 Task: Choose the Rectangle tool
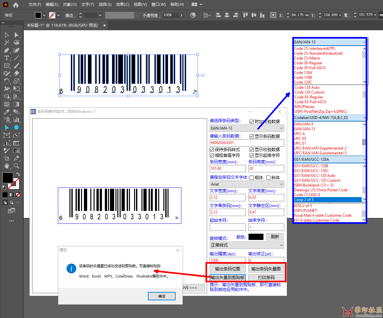pos(7,66)
